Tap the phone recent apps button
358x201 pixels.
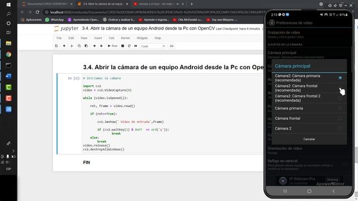click(285, 191)
